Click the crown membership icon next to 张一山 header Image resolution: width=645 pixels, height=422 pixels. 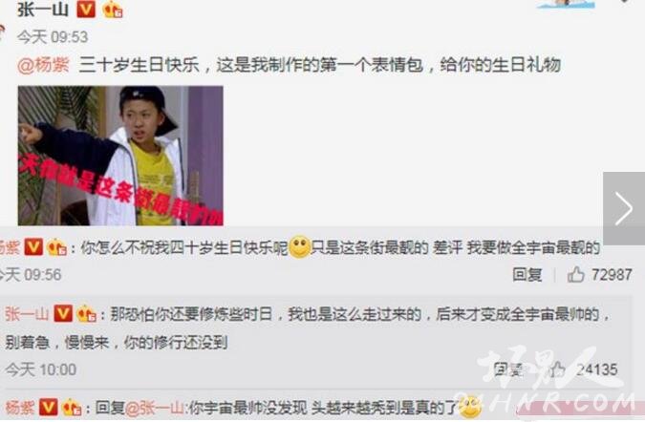point(113,9)
